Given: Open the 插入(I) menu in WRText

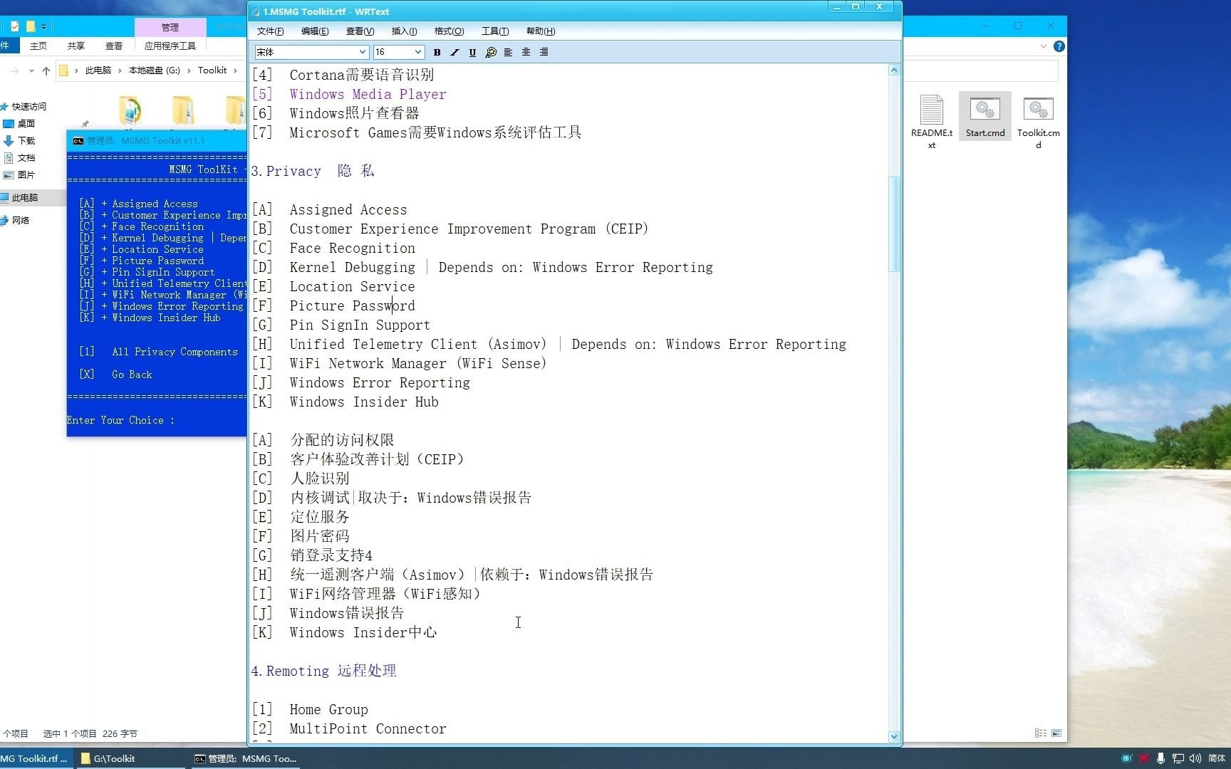Looking at the screenshot, I should (404, 31).
